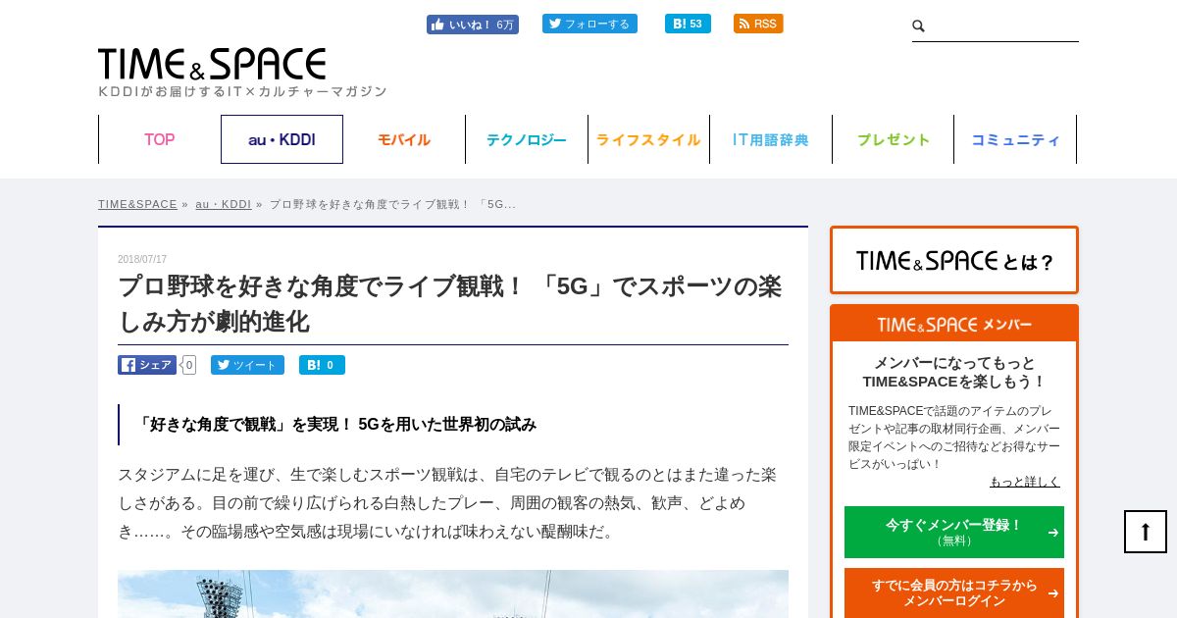Open the au・KDDI navigation tab
This screenshot has width=1177, height=618.
pos(281,139)
